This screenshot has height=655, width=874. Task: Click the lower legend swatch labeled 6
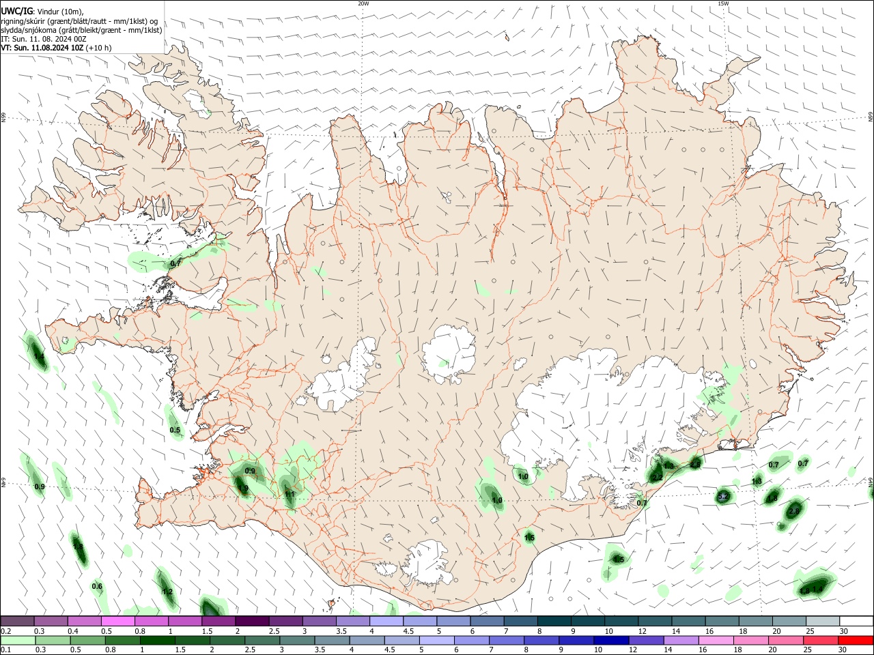tap(473, 641)
